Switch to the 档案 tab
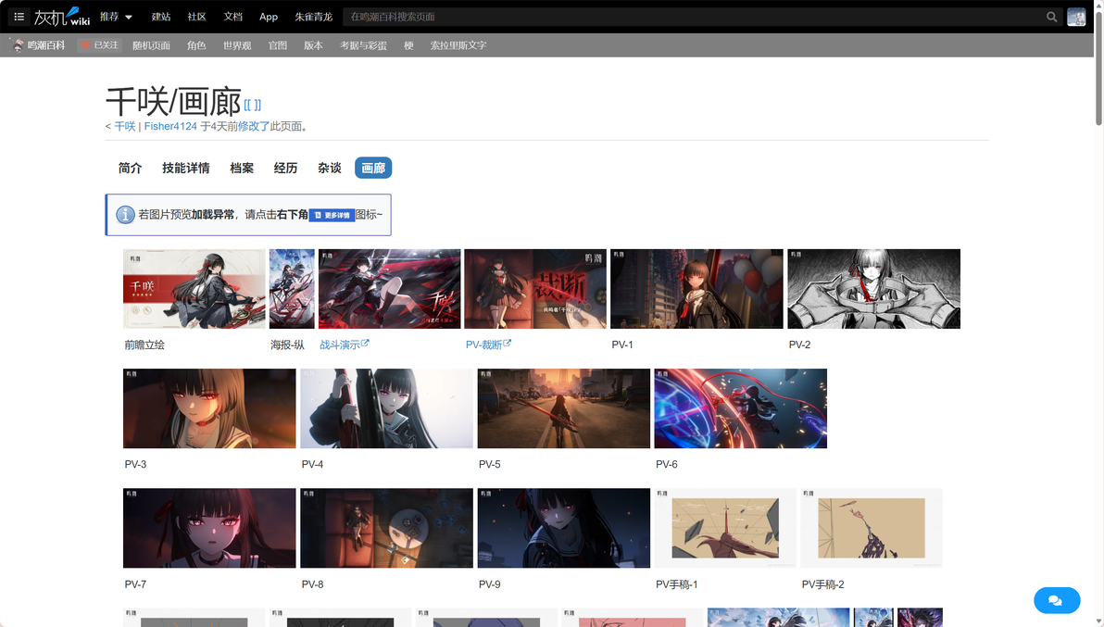Screen dimensions: 1104x627 click(x=242, y=169)
